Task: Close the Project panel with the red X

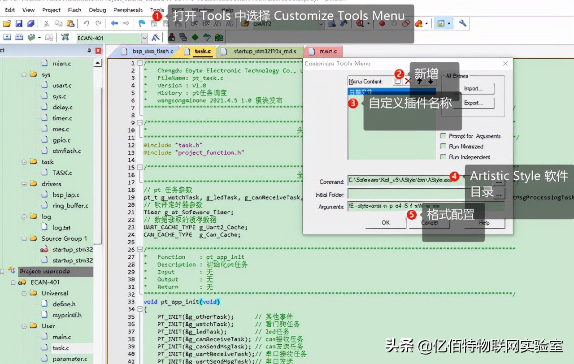Action: click(x=98, y=51)
